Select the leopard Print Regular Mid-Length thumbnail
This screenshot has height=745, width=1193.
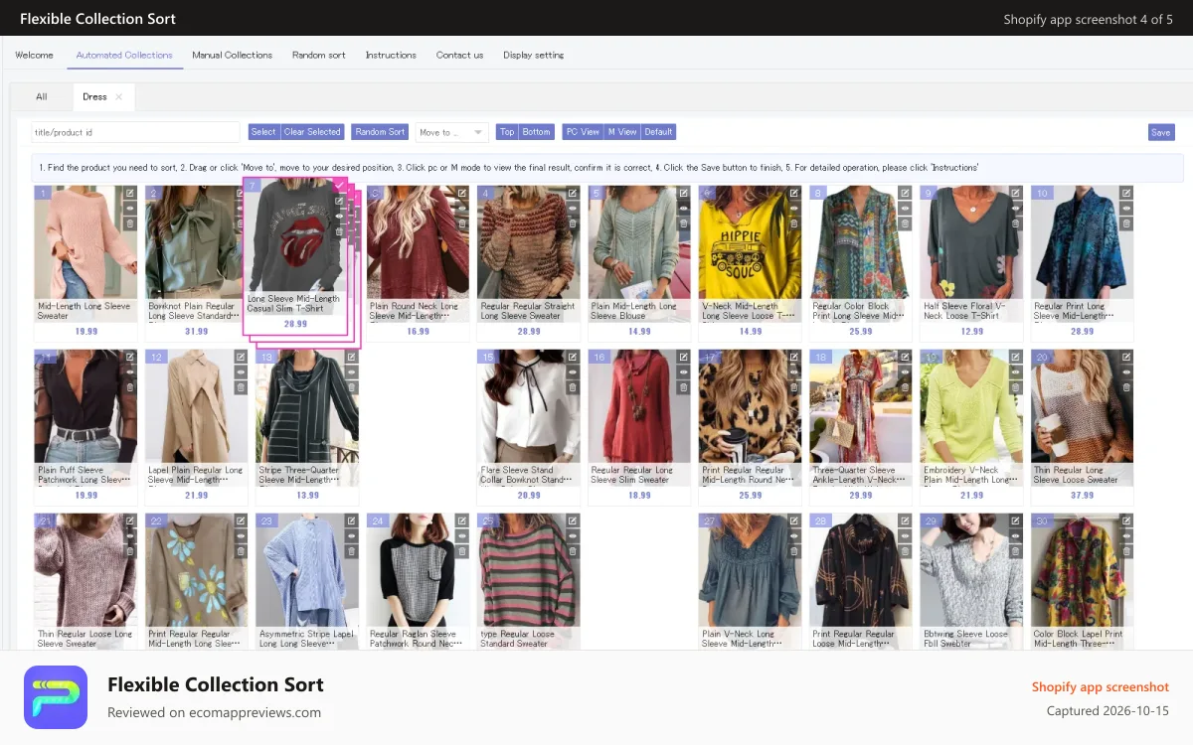click(x=750, y=406)
